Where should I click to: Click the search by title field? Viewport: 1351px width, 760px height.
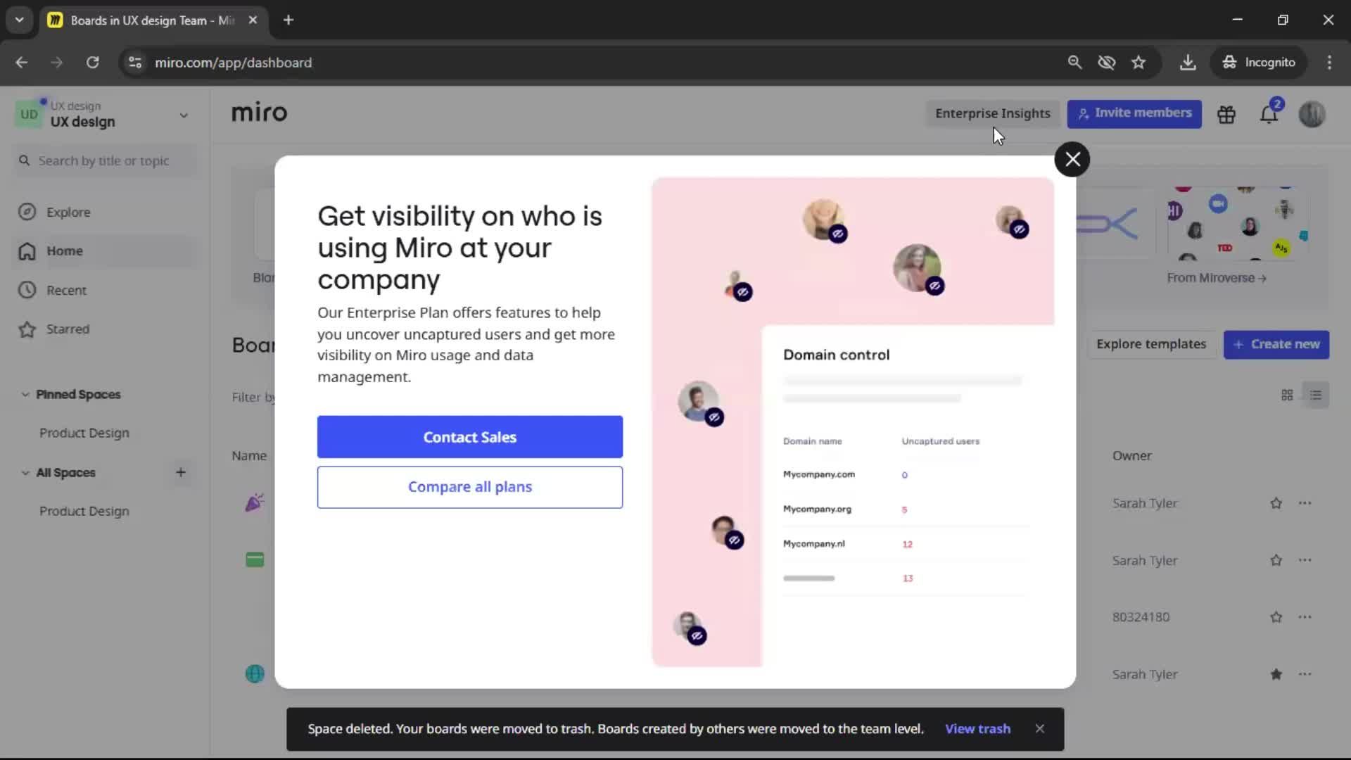[104, 160]
